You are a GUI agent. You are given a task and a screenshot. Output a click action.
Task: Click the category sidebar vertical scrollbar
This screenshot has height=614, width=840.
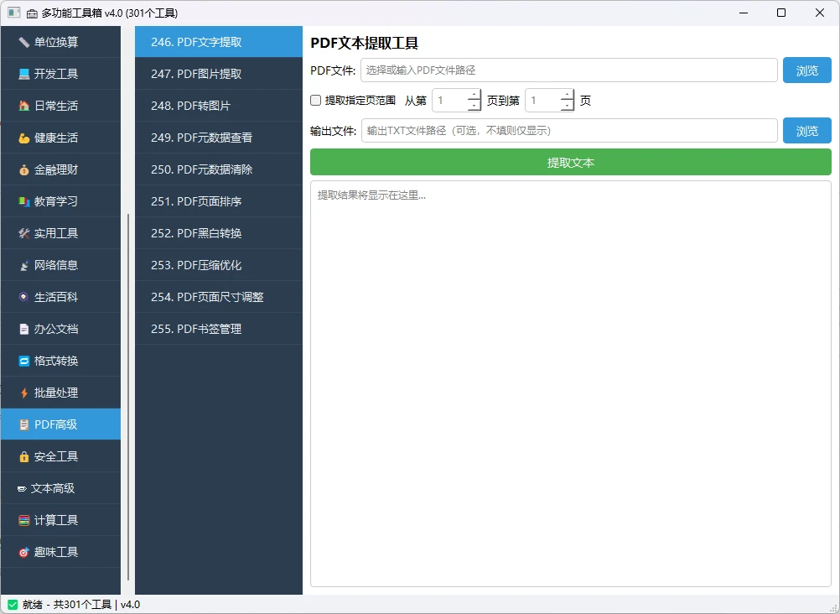128,397
